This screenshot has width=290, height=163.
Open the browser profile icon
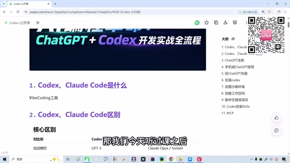pyautogui.click(x=279, y=12)
